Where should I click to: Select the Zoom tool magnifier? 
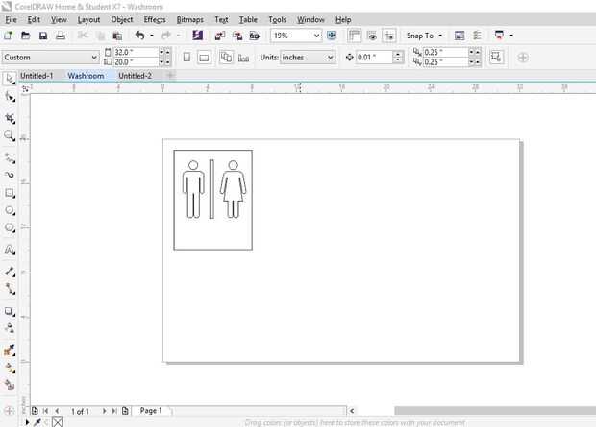tap(10, 136)
